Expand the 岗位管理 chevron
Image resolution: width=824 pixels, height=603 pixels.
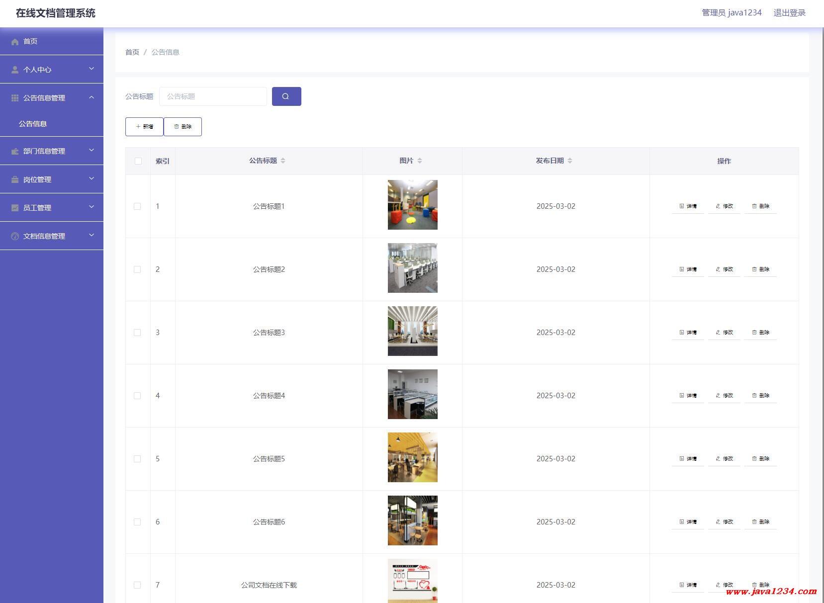click(x=92, y=178)
